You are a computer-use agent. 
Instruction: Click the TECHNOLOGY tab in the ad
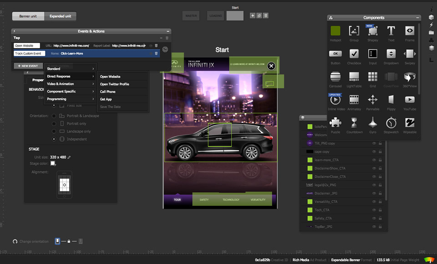point(231,200)
